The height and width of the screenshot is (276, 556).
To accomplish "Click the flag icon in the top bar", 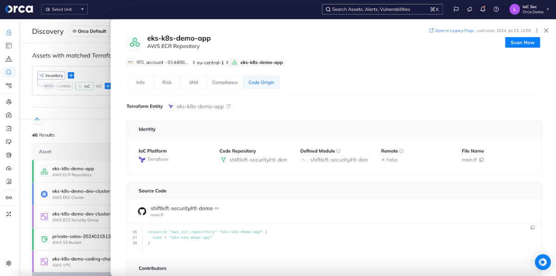I will click(x=456, y=9).
